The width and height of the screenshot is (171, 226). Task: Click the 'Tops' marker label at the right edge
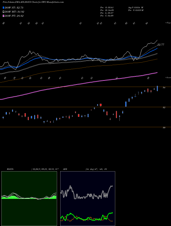coord(168,23)
